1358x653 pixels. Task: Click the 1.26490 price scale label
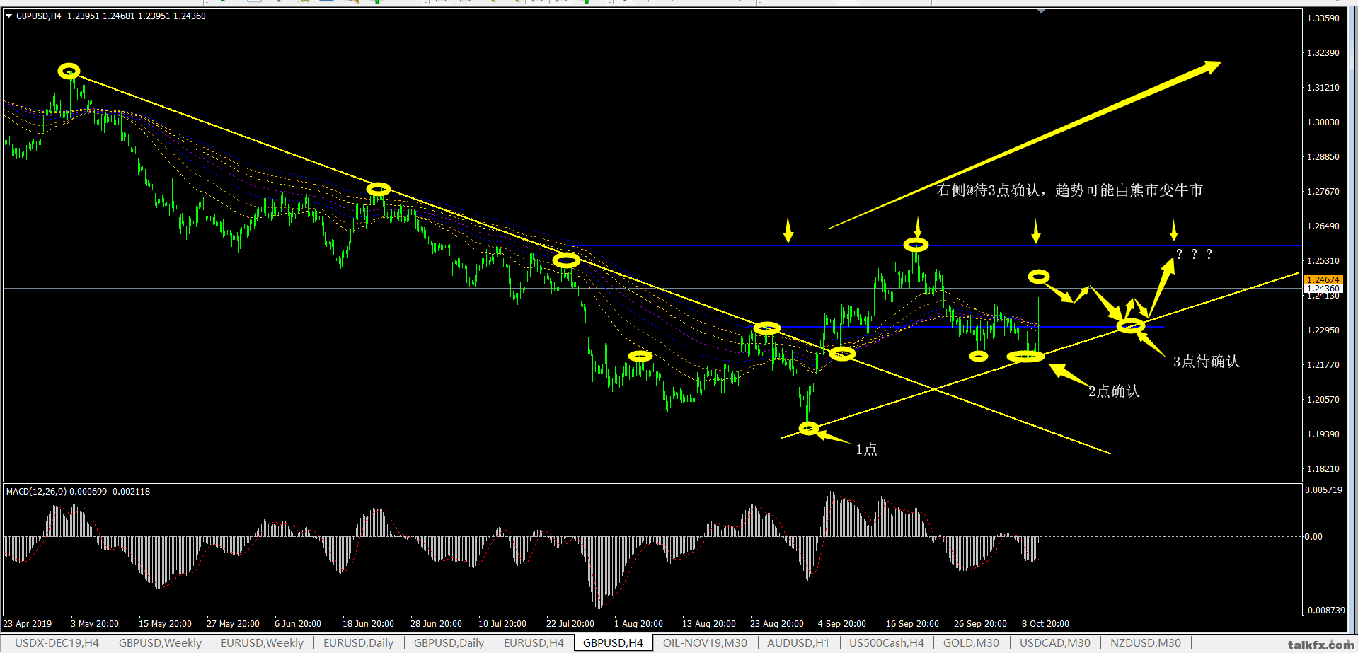pos(1323,226)
